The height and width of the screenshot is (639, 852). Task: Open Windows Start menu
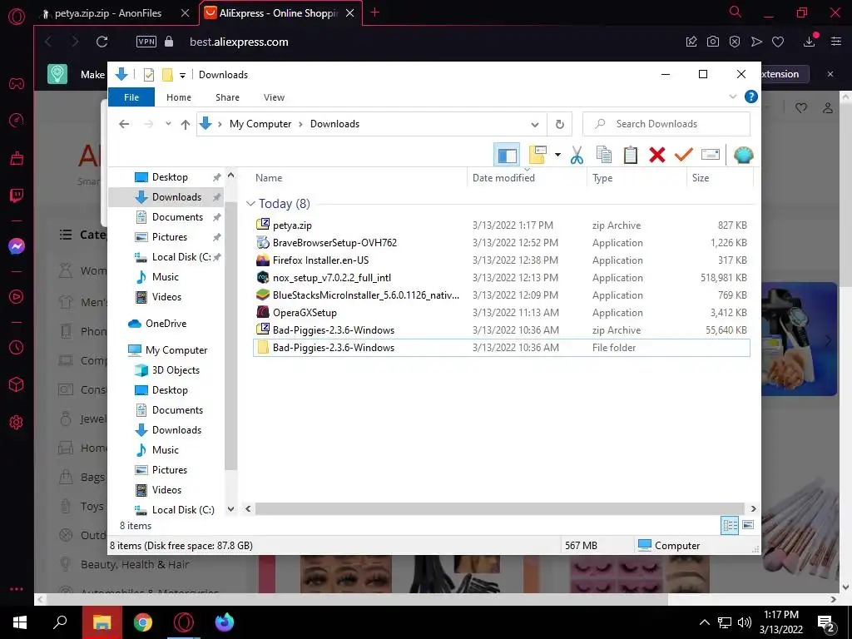click(x=20, y=622)
